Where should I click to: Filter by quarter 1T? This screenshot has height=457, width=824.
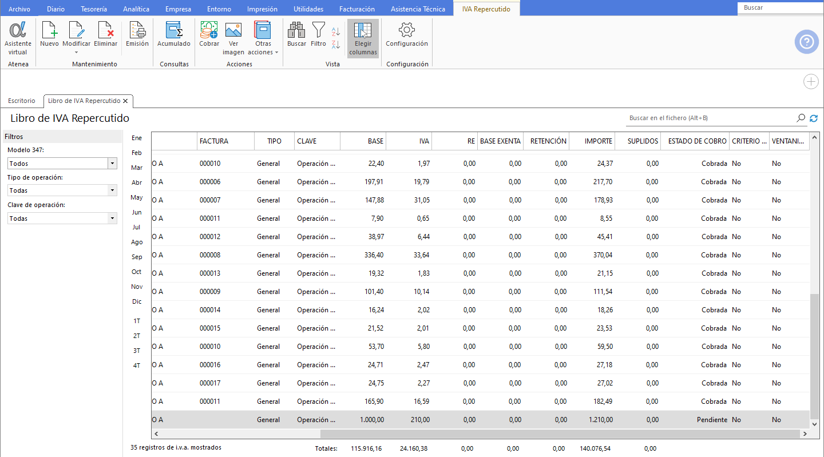pyautogui.click(x=137, y=321)
